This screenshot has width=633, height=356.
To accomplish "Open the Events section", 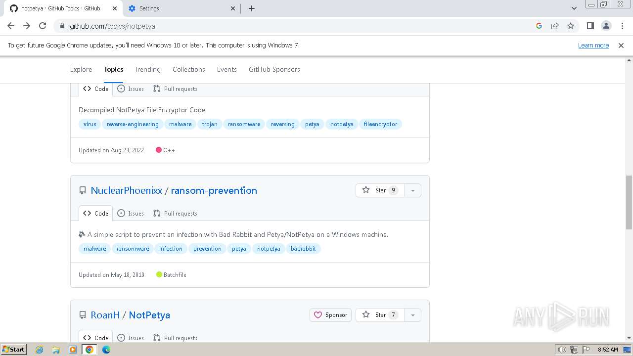I will [227, 69].
